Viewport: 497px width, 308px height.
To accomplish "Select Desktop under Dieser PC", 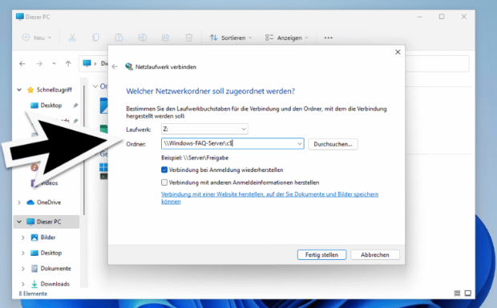I will (x=51, y=253).
